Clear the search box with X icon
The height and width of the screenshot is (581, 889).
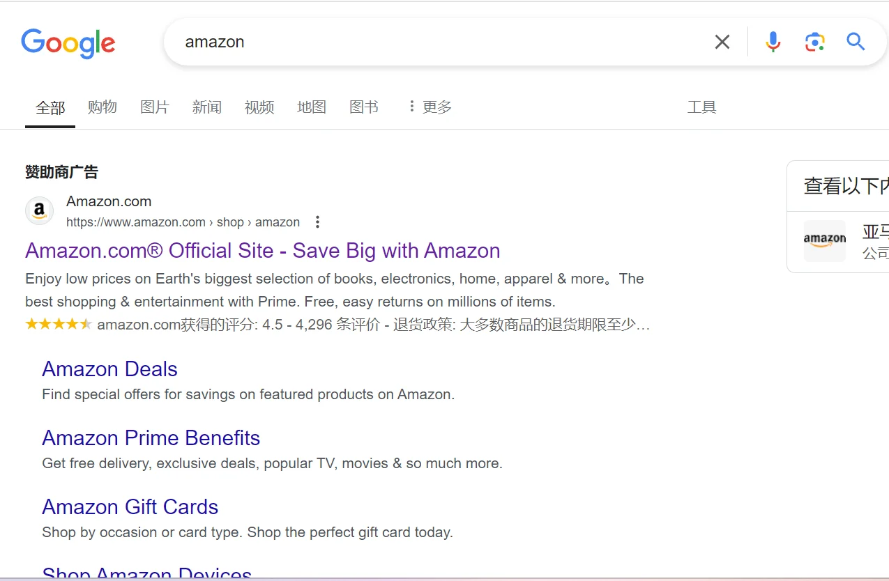[x=722, y=42]
